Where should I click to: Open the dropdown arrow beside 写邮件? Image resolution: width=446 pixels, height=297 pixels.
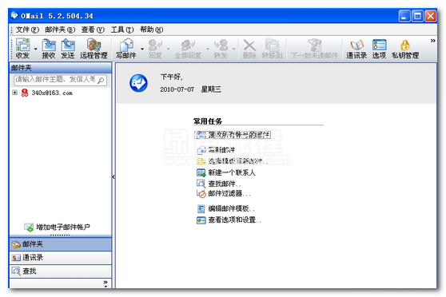click(142, 49)
